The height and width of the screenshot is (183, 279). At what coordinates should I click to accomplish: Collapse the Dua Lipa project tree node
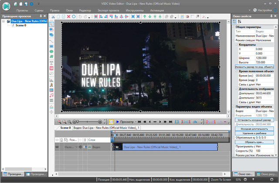point(3,21)
